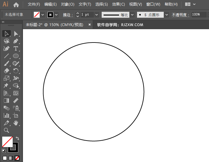
Task: Open the 选择(S) menu
Action: tap(102, 4)
